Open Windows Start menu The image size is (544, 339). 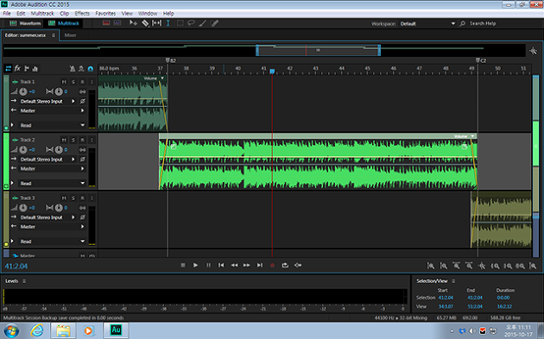tap(11, 330)
